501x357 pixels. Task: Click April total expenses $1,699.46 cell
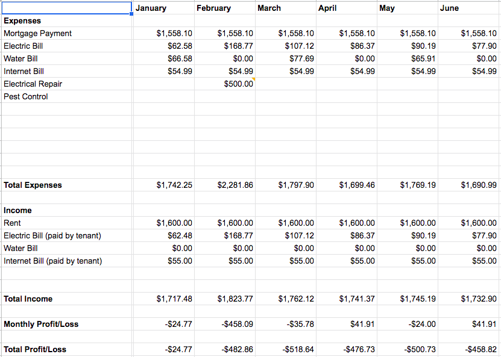click(347, 185)
